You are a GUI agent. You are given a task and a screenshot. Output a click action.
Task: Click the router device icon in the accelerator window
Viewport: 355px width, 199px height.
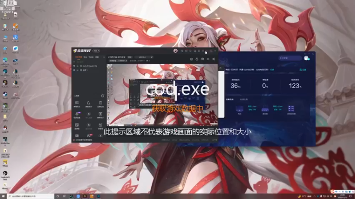point(265,109)
